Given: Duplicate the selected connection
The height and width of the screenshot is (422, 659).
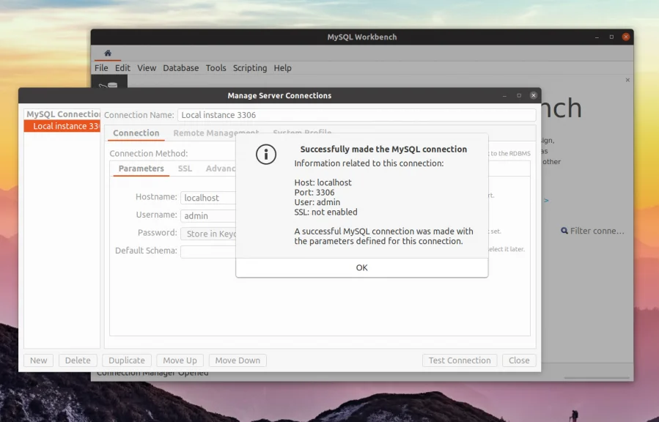Looking at the screenshot, I should [x=126, y=360].
